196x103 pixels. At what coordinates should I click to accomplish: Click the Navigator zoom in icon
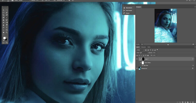point(193,44)
